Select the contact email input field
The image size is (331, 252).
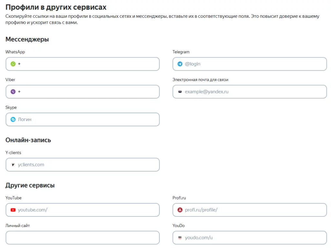coord(254,92)
